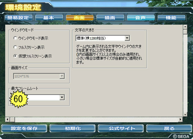This screenshot has width=193, height=139.
Task: Click the 設定を保存 button
Action: click(24, 128)
